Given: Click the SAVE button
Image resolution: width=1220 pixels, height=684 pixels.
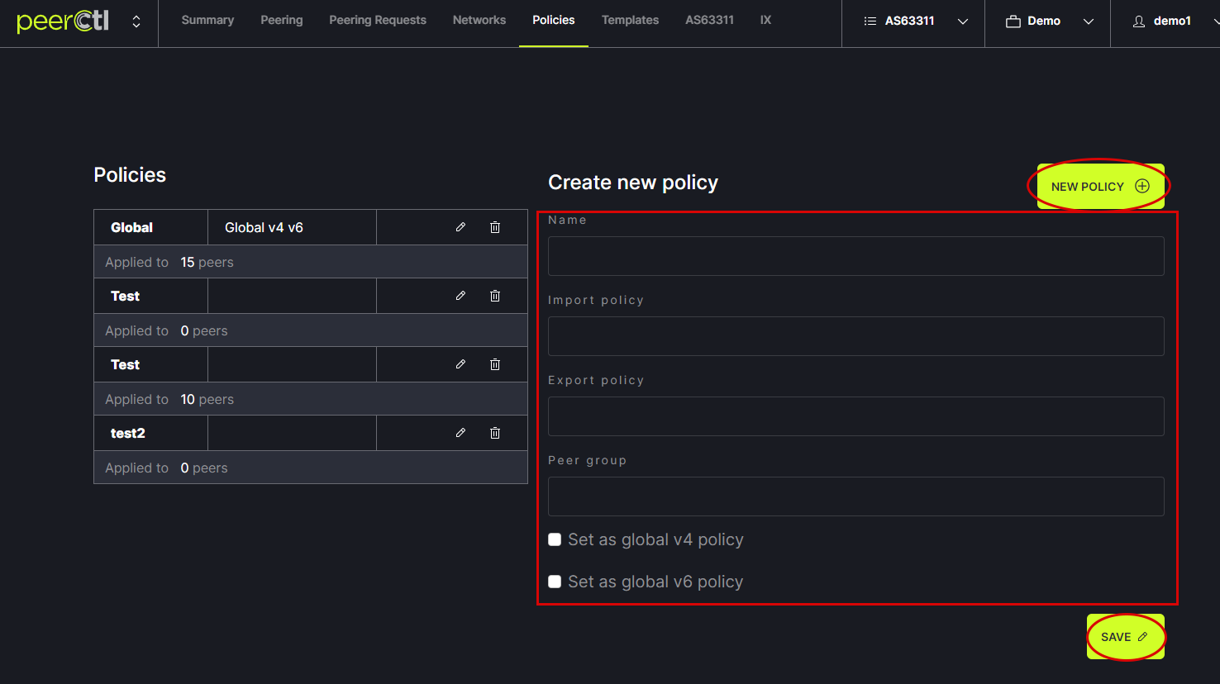Looking at the screenshot, I should pyautogui.click(x=1125, y=637).
